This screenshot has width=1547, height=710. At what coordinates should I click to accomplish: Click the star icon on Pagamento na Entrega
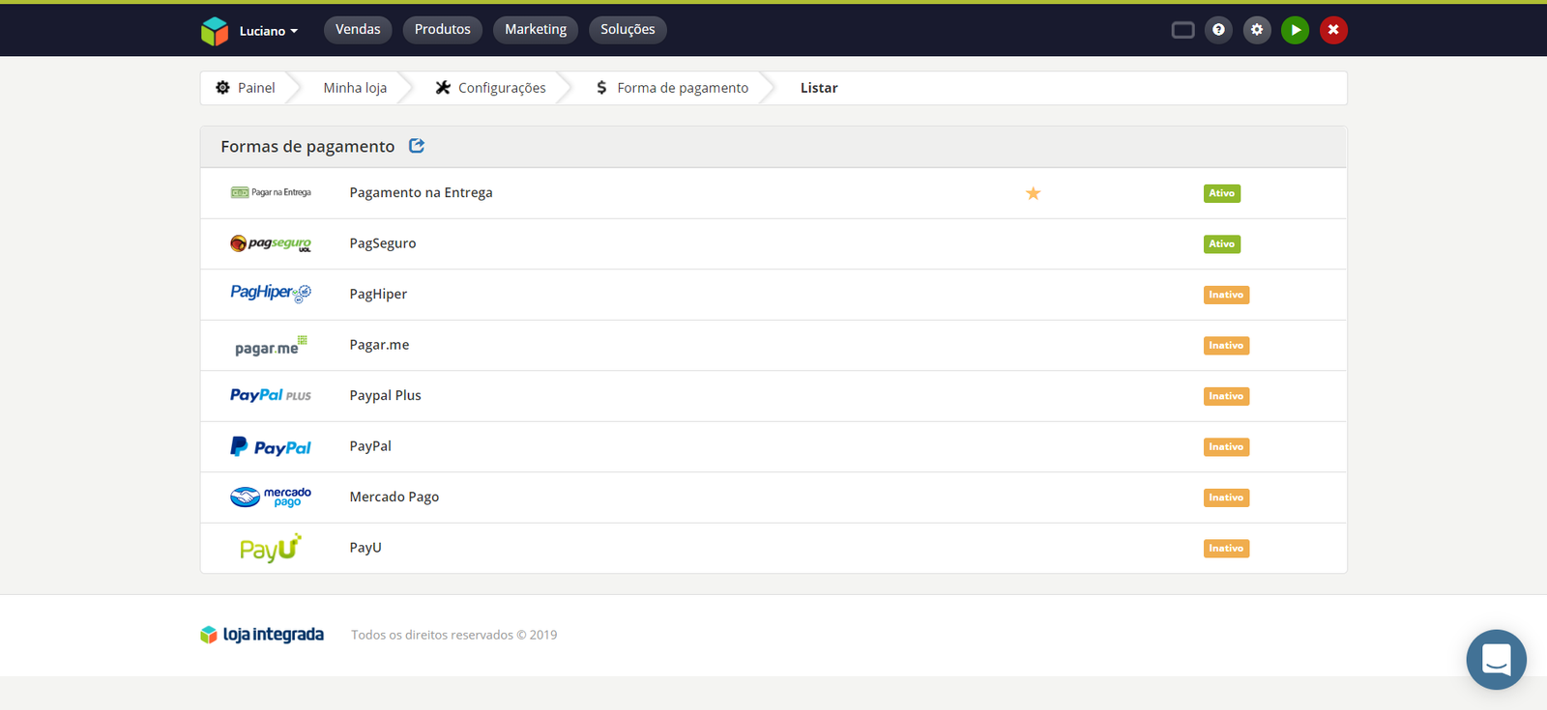(1033, 193)
